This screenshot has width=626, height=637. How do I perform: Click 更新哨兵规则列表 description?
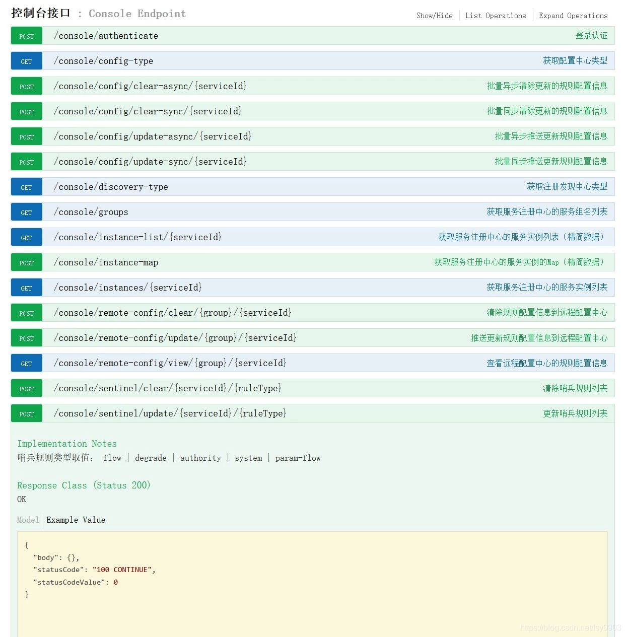click(575, 413)
